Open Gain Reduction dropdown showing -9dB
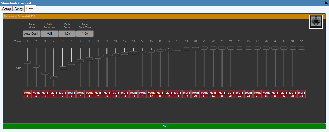Screen dimensions: 329x132 49,34
